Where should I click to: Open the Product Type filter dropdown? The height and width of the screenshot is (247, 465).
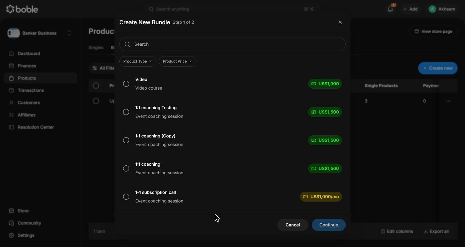coord(138,61)
